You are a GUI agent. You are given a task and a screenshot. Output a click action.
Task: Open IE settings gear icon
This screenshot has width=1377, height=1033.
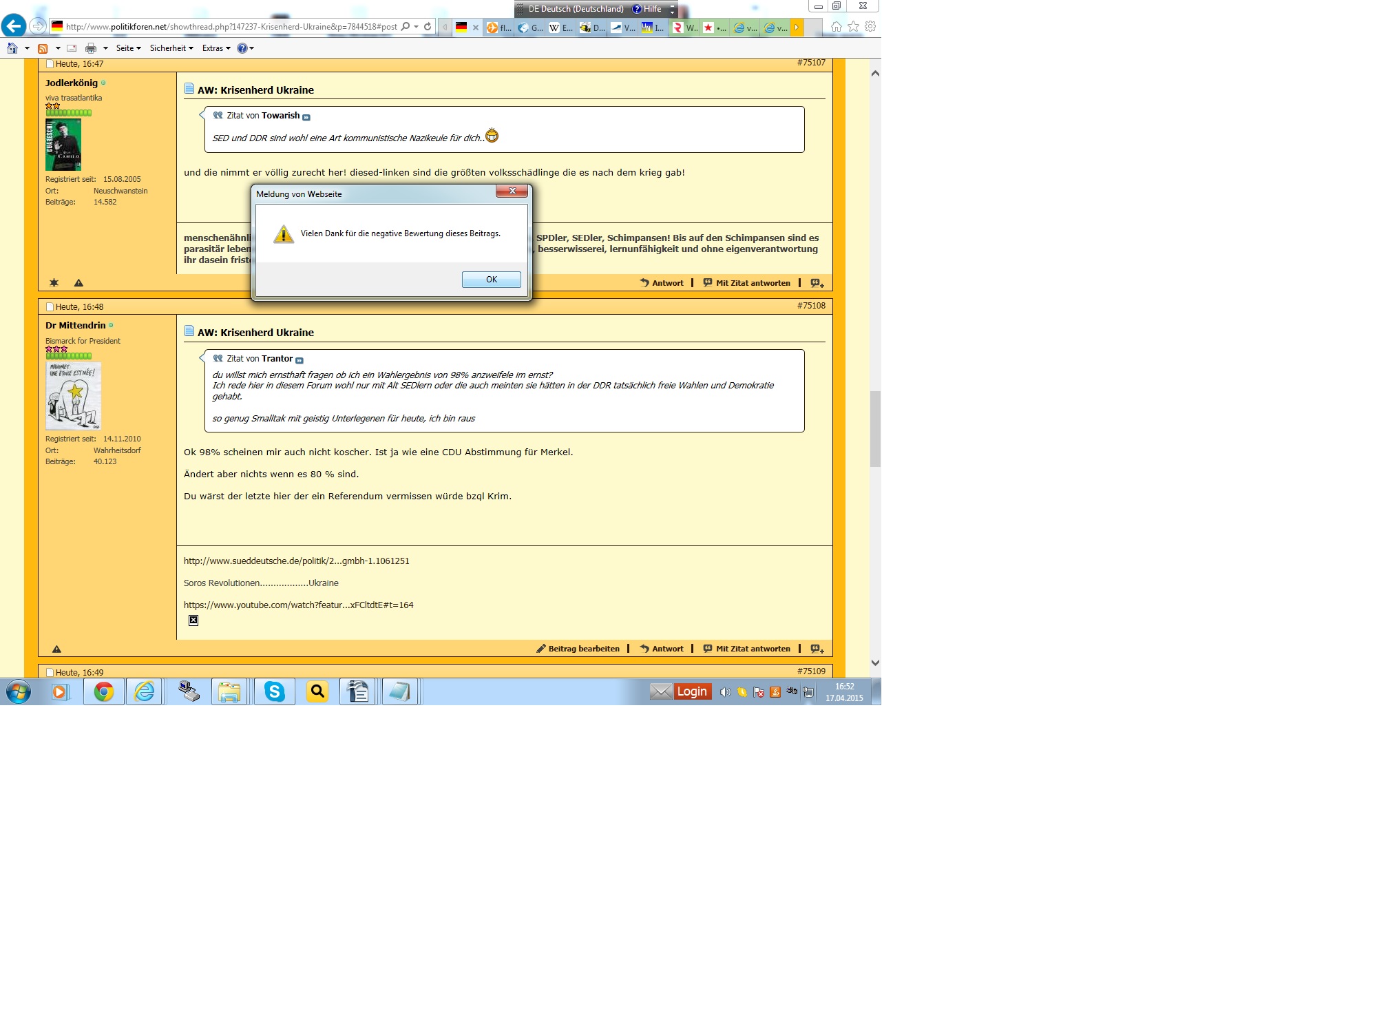pyautogui.click(x=870, y=26)
